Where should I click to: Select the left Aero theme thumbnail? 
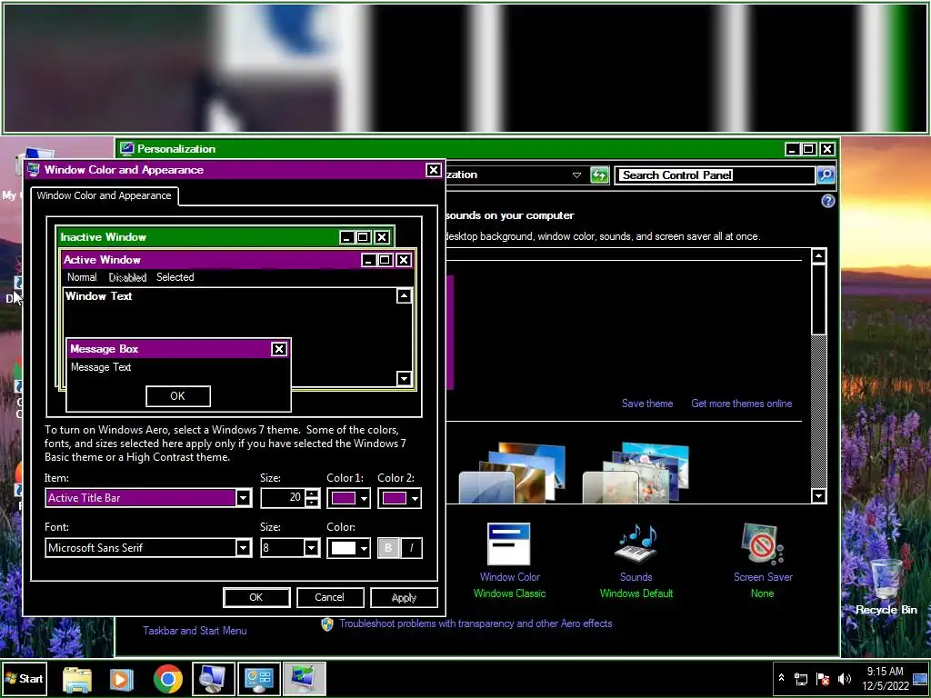point(511,473)
